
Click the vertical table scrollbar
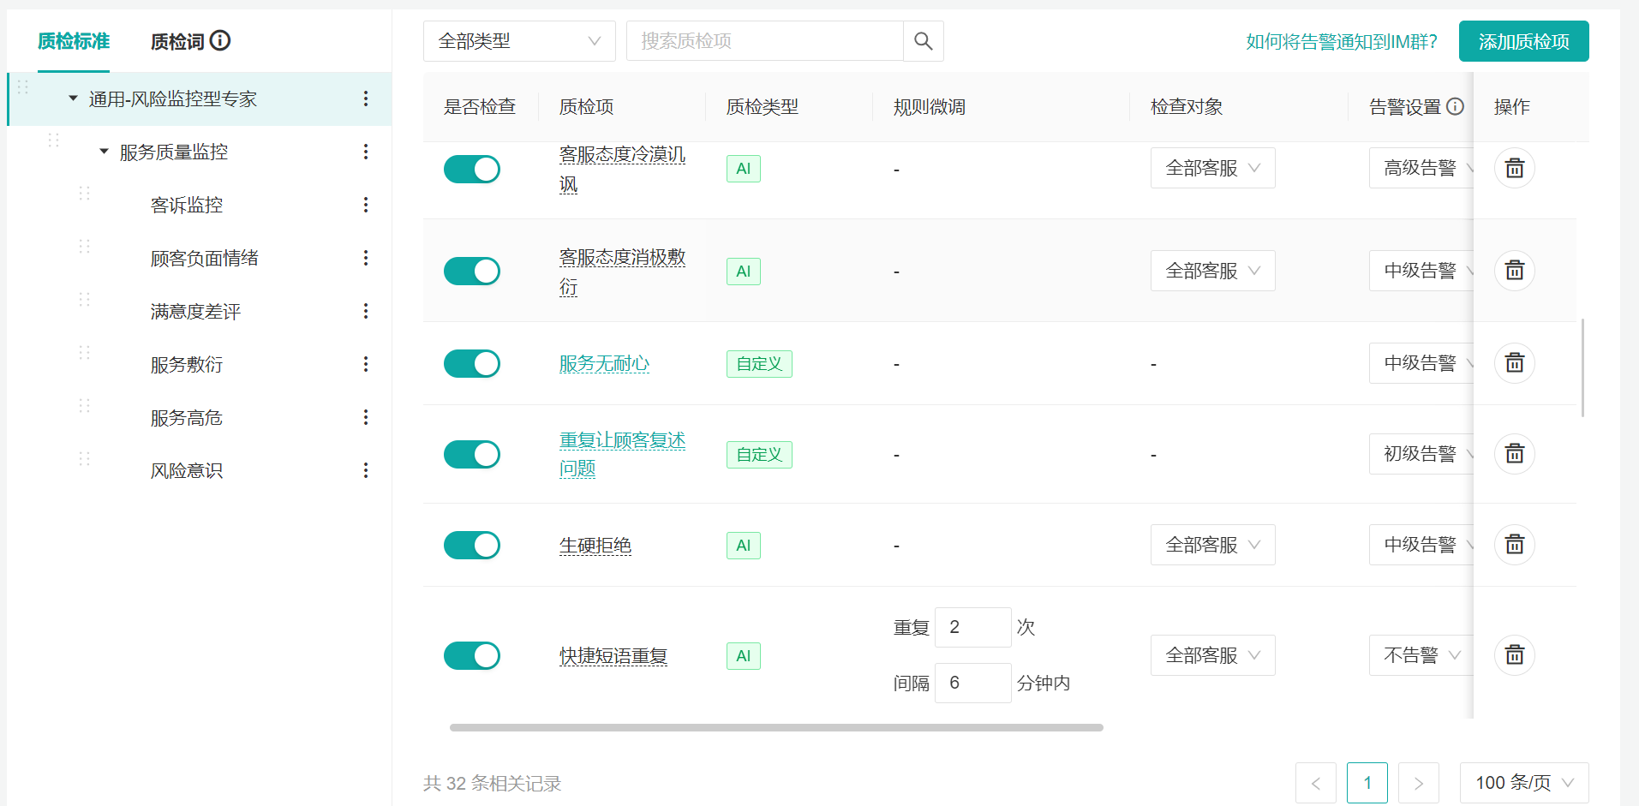click(x=1582, y=368)
